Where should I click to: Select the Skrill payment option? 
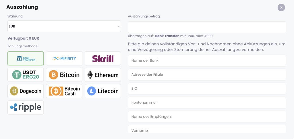[x=103, y=58]
